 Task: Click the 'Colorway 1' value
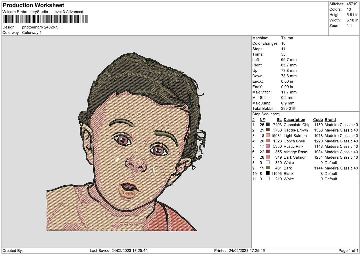pyautogui.click(x=32, y=33)
